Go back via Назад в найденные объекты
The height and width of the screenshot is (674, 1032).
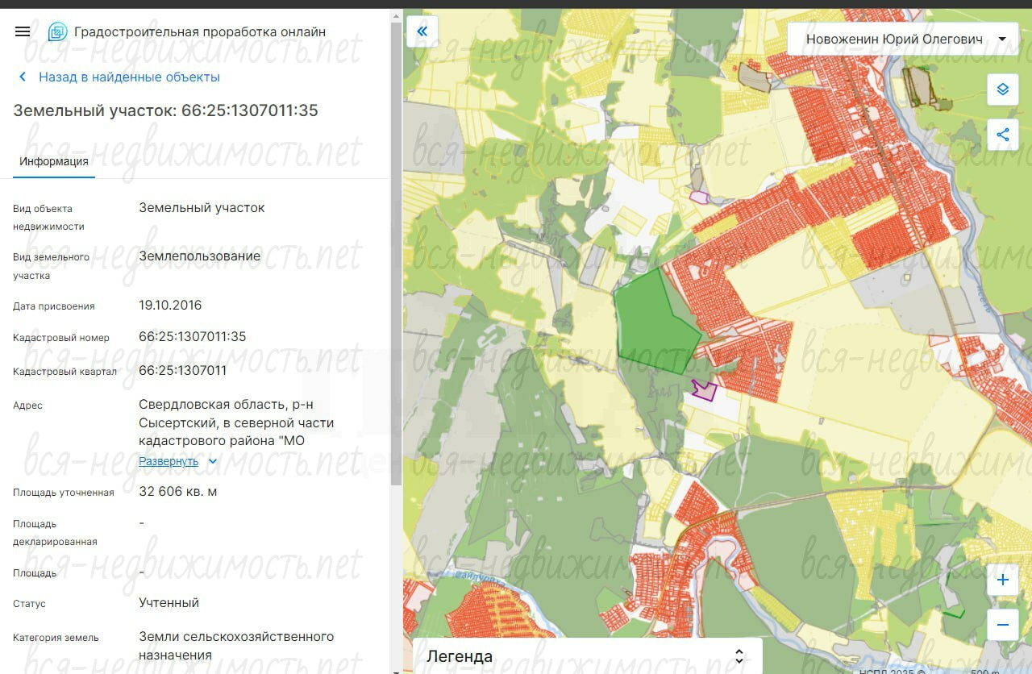[129, 77]
